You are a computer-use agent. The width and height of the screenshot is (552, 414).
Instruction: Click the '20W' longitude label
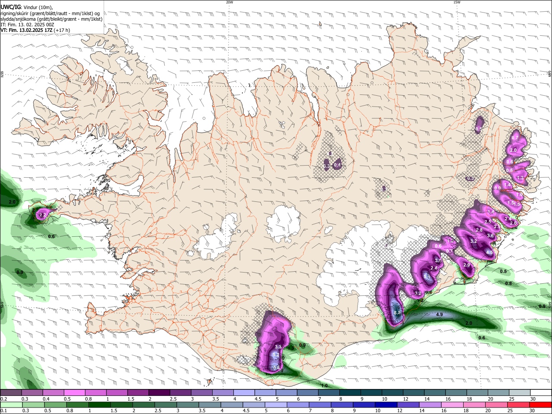pyautogui.click(x=229, y=2)
